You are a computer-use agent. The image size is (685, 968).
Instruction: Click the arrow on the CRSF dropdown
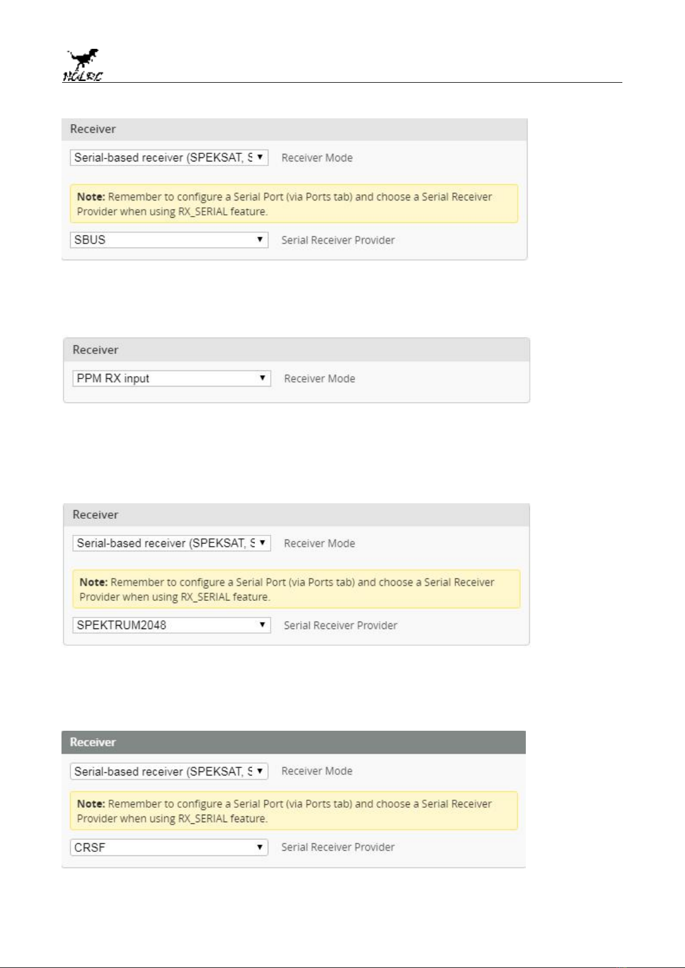(x=260, y=846)
